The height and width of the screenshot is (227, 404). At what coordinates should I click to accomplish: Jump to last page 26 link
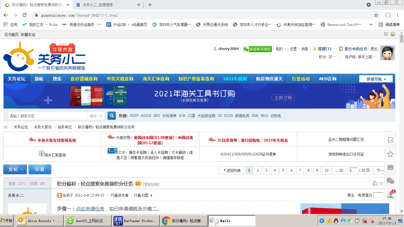339,170
